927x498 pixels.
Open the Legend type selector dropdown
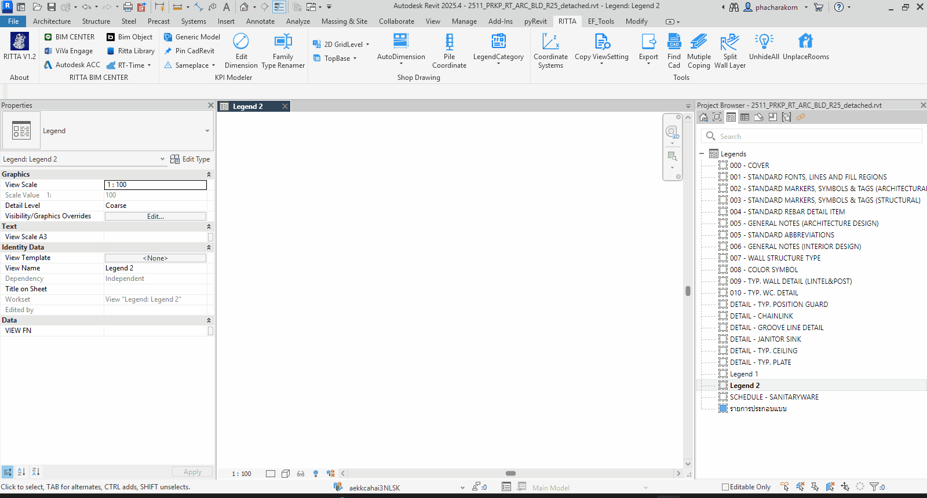pyautogui.click(x=207, y=131)
